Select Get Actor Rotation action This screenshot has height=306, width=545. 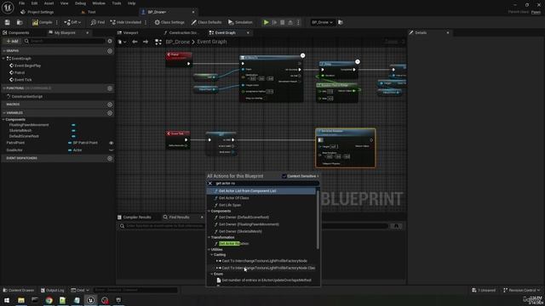[x=234, y=244]
